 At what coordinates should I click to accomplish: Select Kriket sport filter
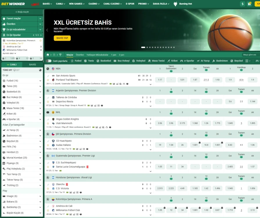click(173, 61)
